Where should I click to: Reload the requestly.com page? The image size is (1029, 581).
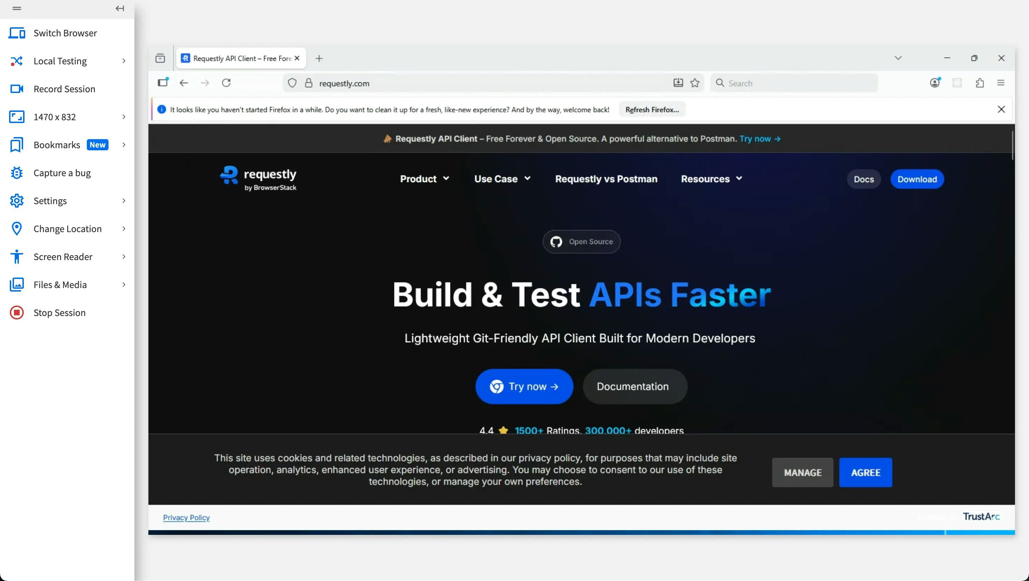point(226,83)
